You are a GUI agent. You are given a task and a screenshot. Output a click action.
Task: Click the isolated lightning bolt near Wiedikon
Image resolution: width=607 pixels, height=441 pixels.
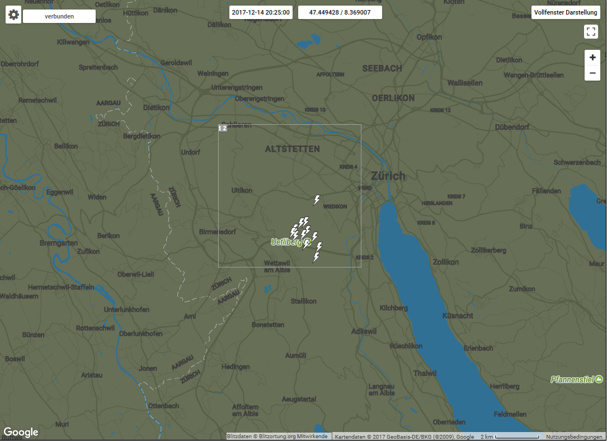tap(317, 200)
